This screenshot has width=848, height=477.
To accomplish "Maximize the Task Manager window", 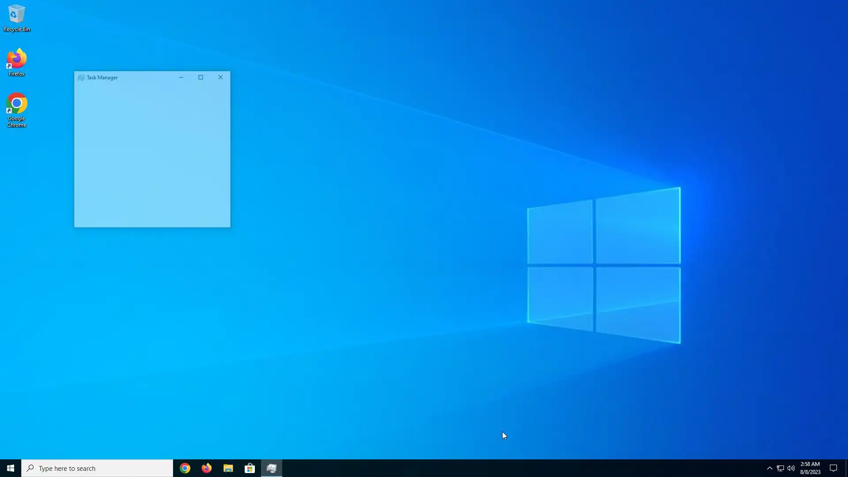I will pos(201,77).
